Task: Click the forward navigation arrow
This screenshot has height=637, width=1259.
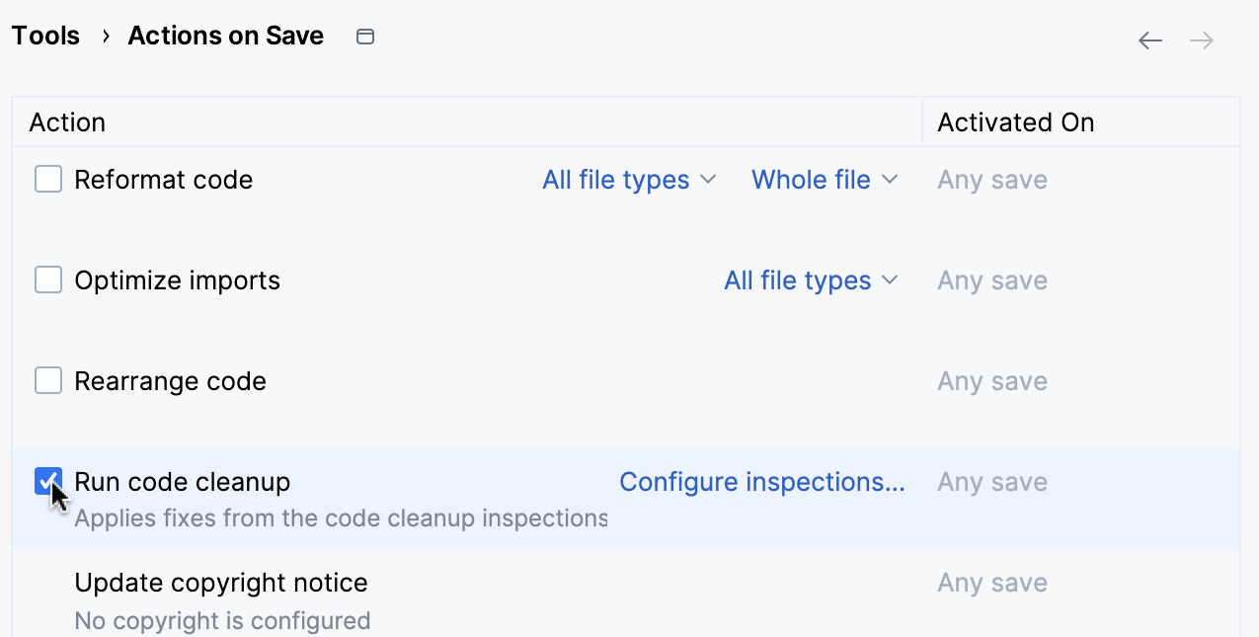Action: (1201, 40)
